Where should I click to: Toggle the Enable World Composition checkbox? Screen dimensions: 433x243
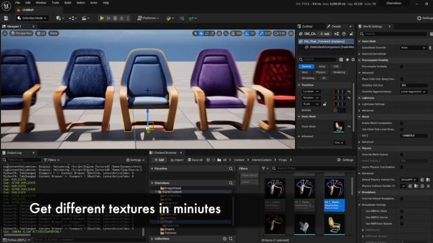pos(401,123)
